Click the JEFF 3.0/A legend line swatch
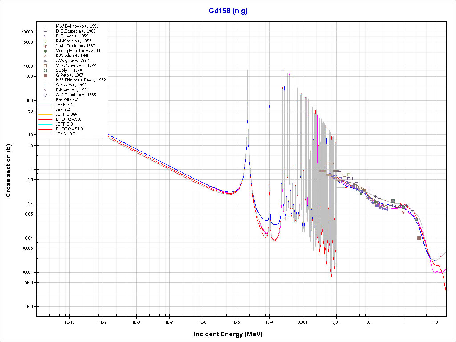The image size is (456, 342). tap(45, 114)
